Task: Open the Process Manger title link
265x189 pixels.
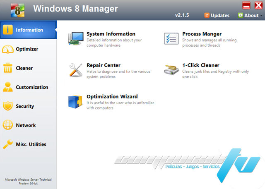Action: coord(202,34)
